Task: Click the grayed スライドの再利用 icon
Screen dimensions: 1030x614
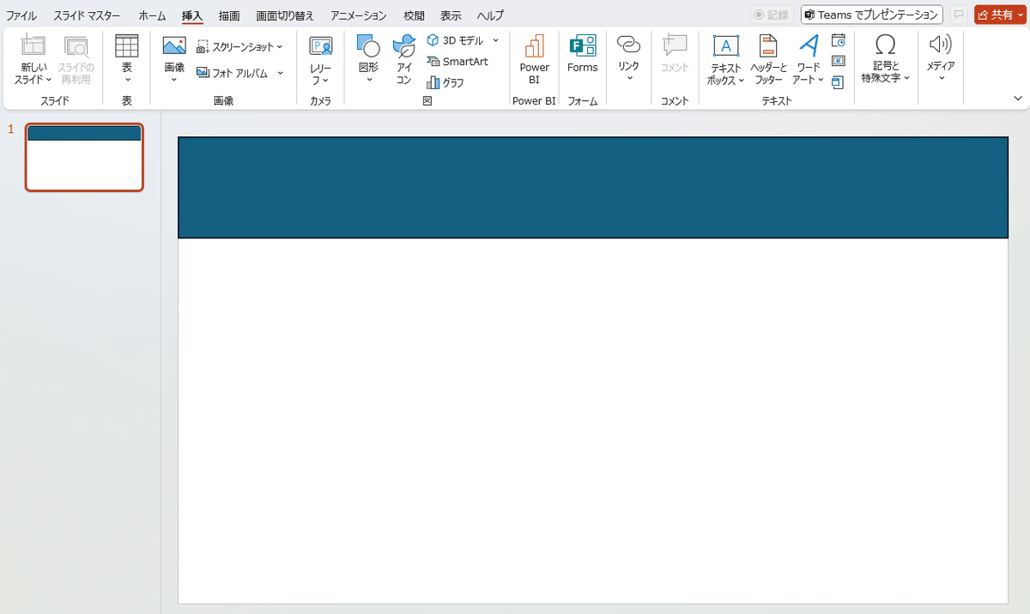Action: click(x=76, y=46)
